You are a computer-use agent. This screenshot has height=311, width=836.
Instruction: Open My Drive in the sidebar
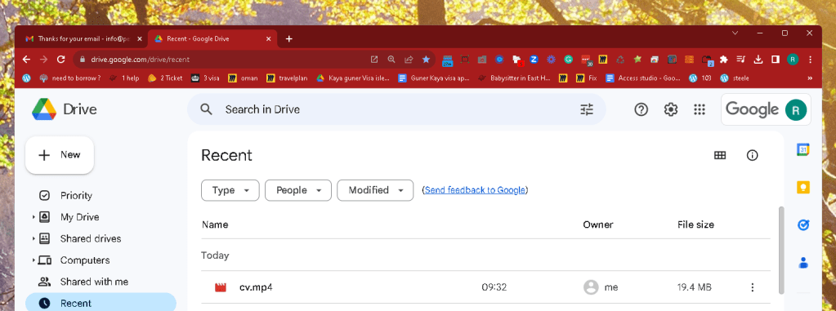click(79, 217)
